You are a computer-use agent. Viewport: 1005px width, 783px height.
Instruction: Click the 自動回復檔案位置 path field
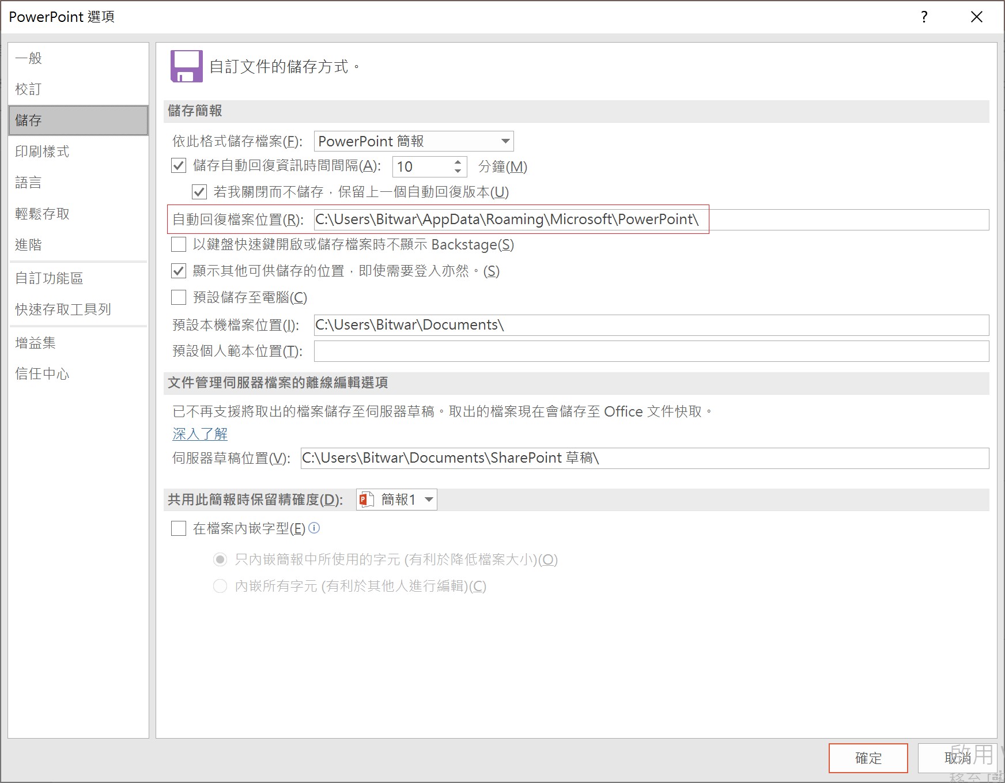[651, 220]
